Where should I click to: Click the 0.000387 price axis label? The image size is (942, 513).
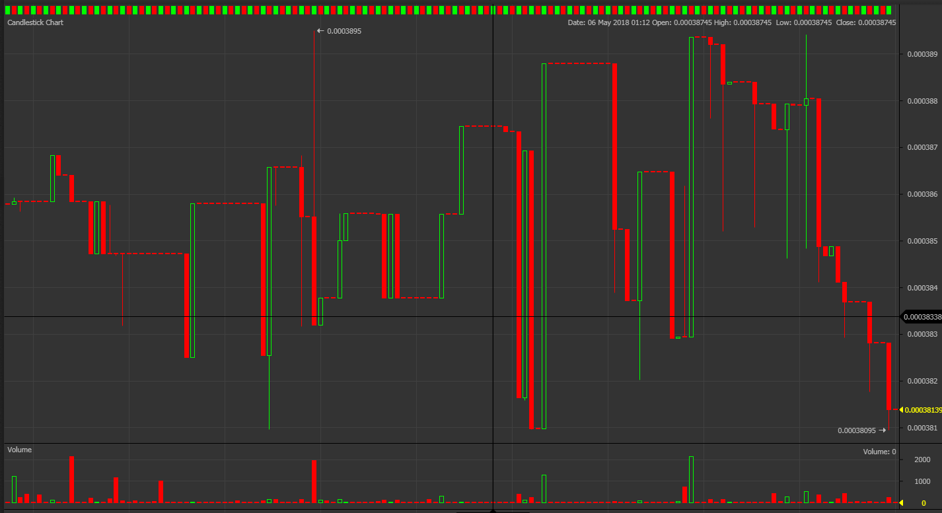coord(922,147)
